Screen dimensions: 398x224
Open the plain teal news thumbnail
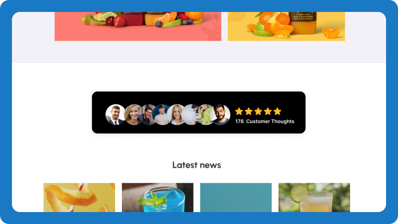tap(236, 197)
